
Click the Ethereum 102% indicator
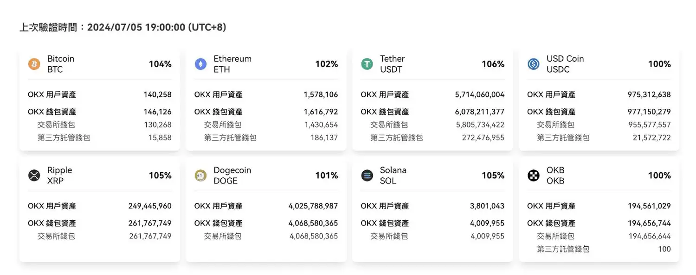pos(326,64)
